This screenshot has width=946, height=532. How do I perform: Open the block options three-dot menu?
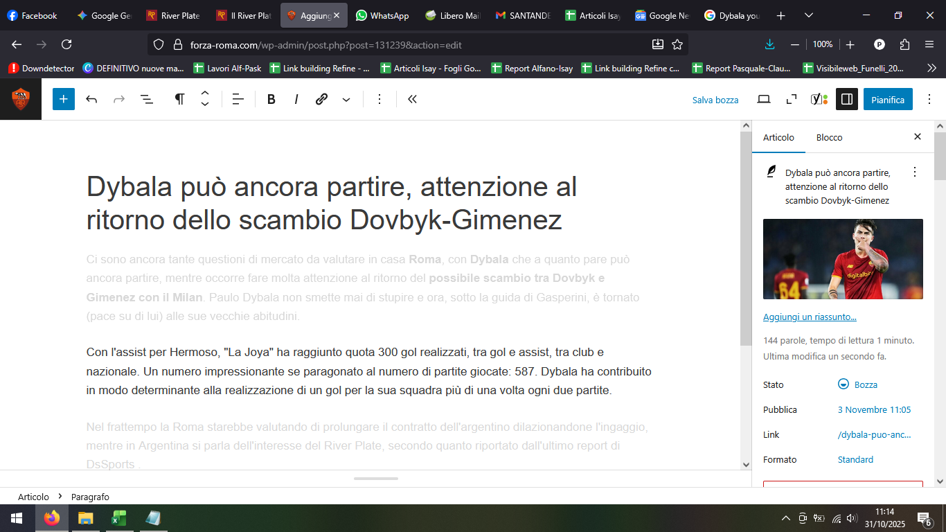click(x=379, y=99)
